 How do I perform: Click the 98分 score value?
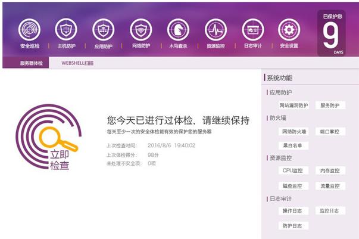point(153,155)
